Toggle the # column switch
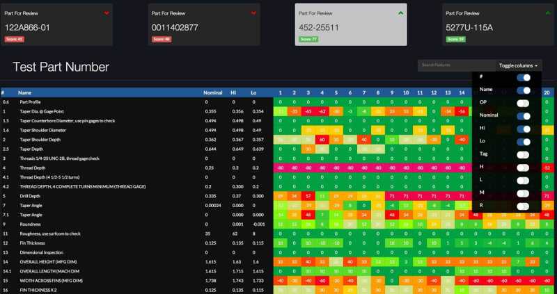This screenshot has height=294, width=557. [524, 77]
